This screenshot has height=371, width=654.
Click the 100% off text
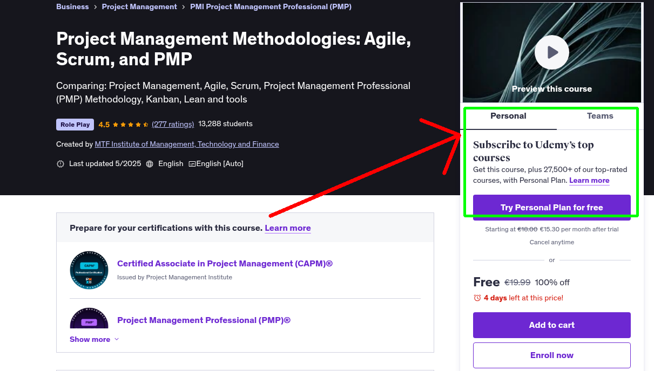(x=552, y=283)
